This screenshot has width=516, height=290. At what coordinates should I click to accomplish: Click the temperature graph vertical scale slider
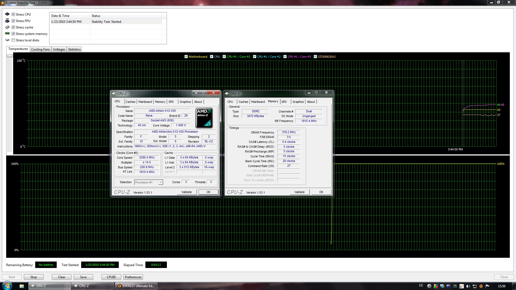(x=10, y=56)
